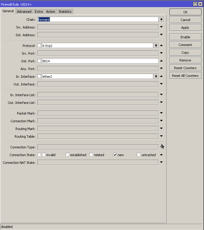Check the invalid connection state
The width and height of the screenshot is (204, 230).
[44, 155]
